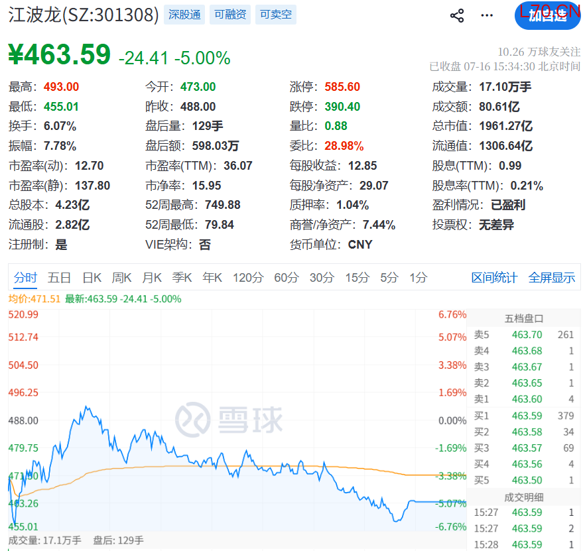Select the 15分 interval tab
The width and height of the screenshot is (583, 551).
(357, 278)
